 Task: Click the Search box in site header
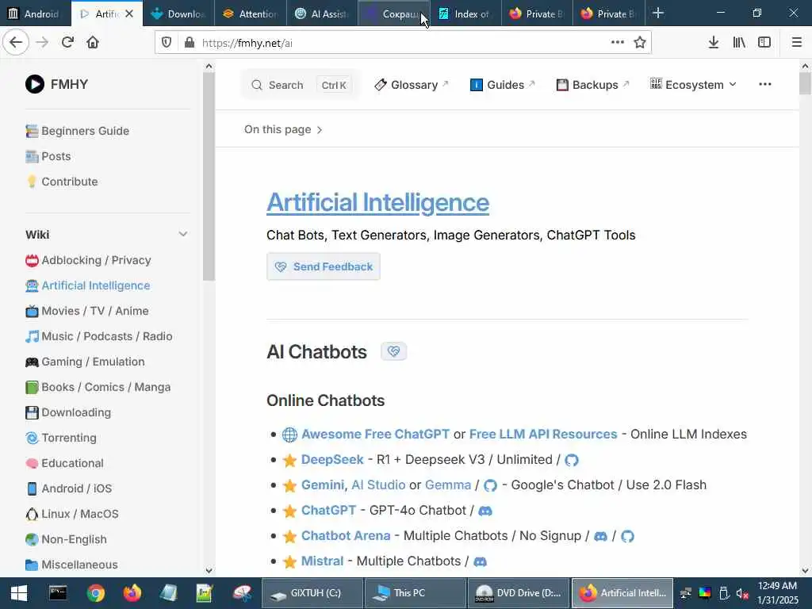(300, 85)
